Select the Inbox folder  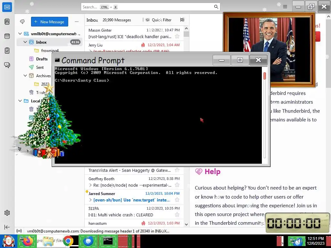(x=49, y=42)
